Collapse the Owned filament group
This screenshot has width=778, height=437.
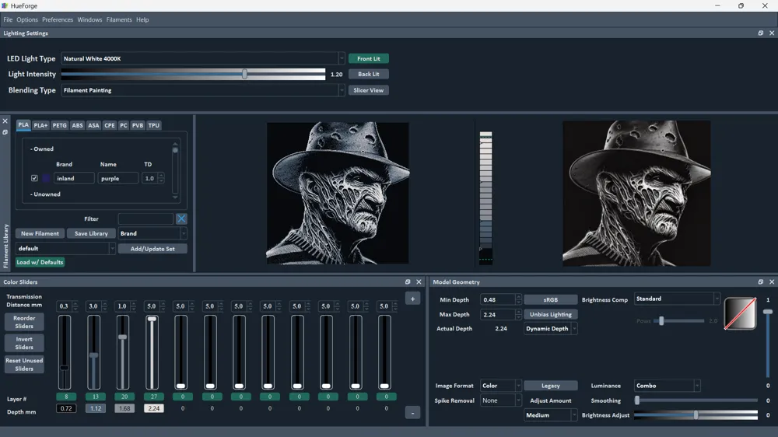coord(42,149)
